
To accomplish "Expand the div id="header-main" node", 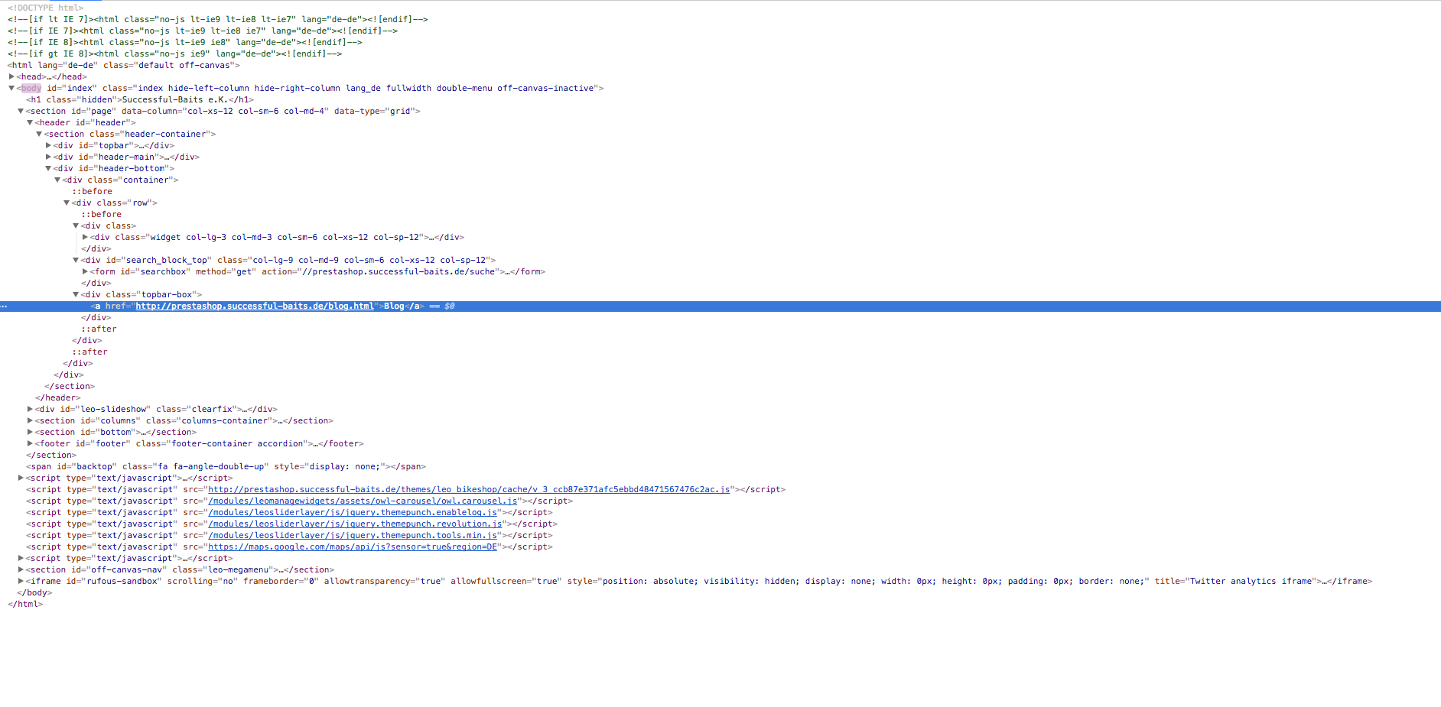I will tap(48, 157).
